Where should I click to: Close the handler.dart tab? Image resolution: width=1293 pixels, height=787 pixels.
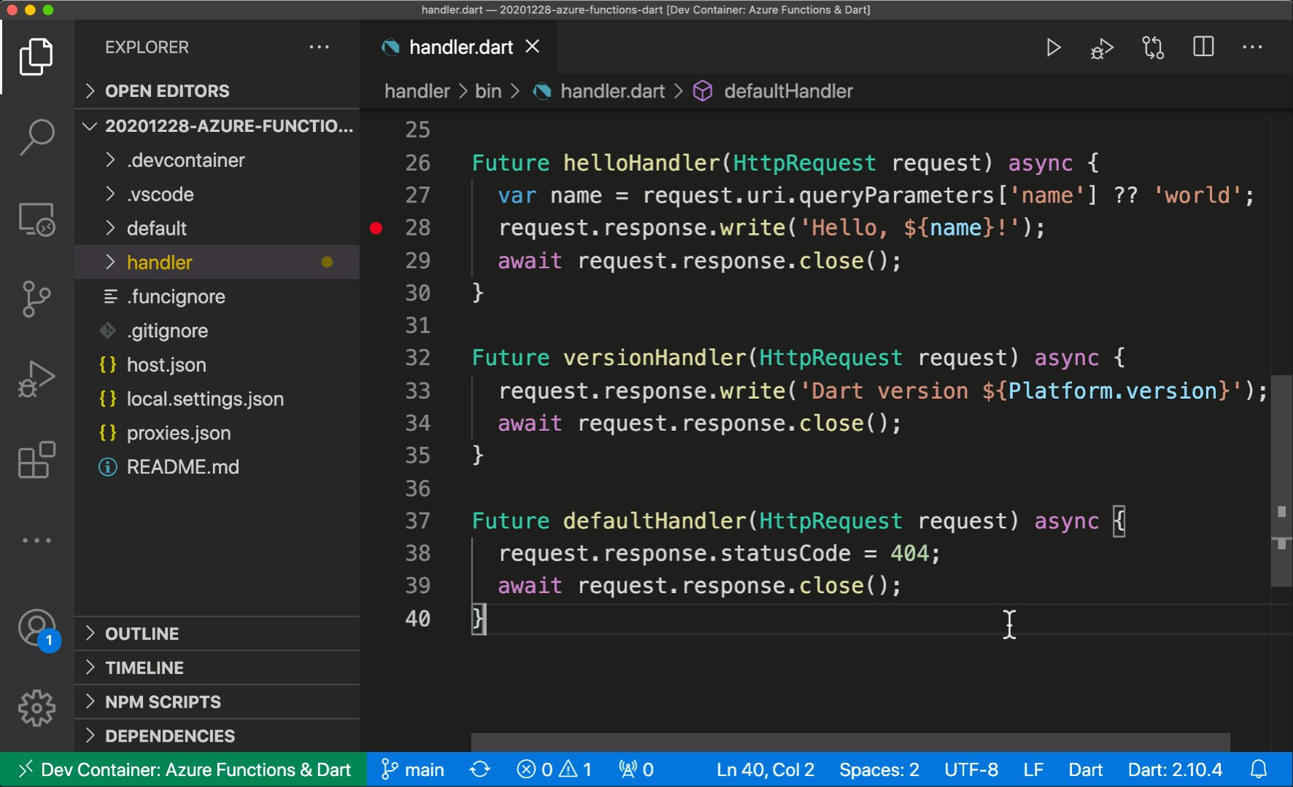coord(533,47)
